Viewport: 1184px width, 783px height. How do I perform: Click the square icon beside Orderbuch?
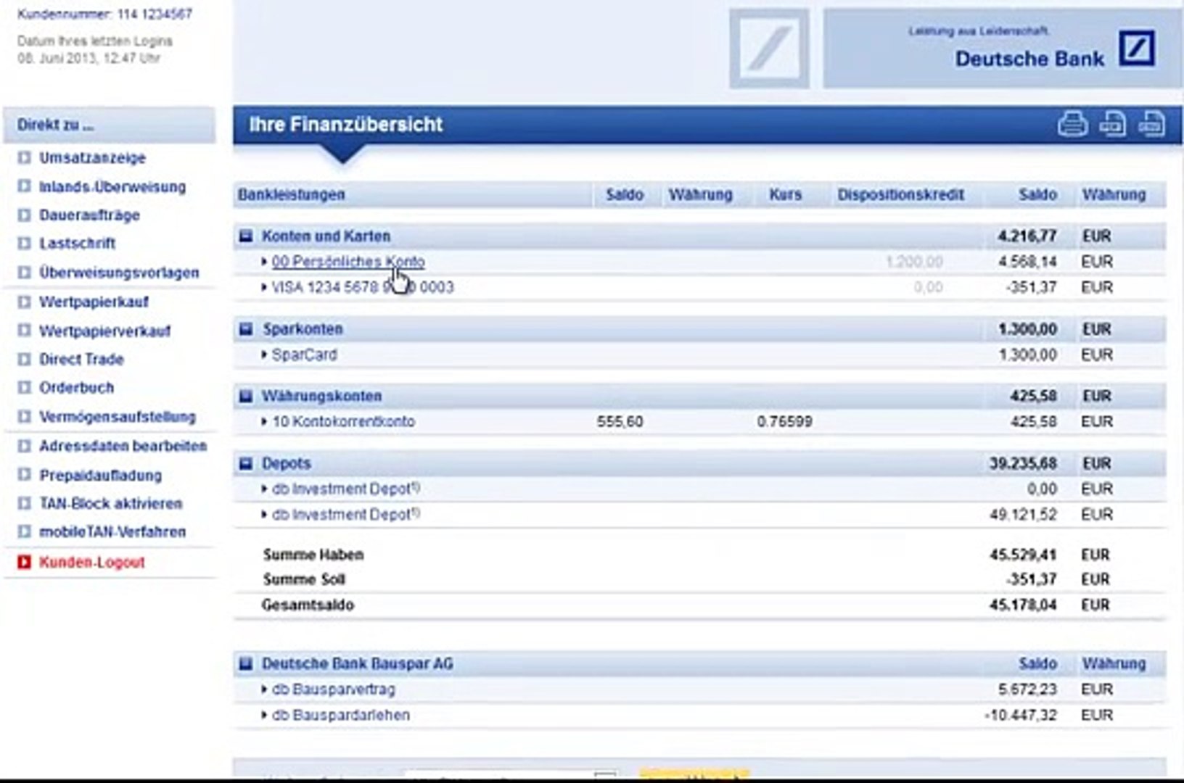pyautogui.click(x=25, y=388)
